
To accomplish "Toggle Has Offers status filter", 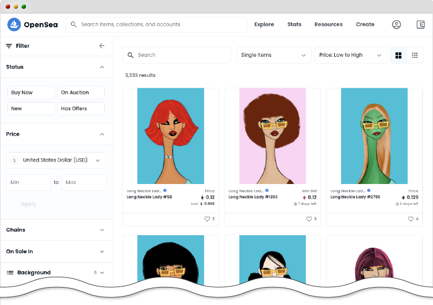I will pos(81,109).
